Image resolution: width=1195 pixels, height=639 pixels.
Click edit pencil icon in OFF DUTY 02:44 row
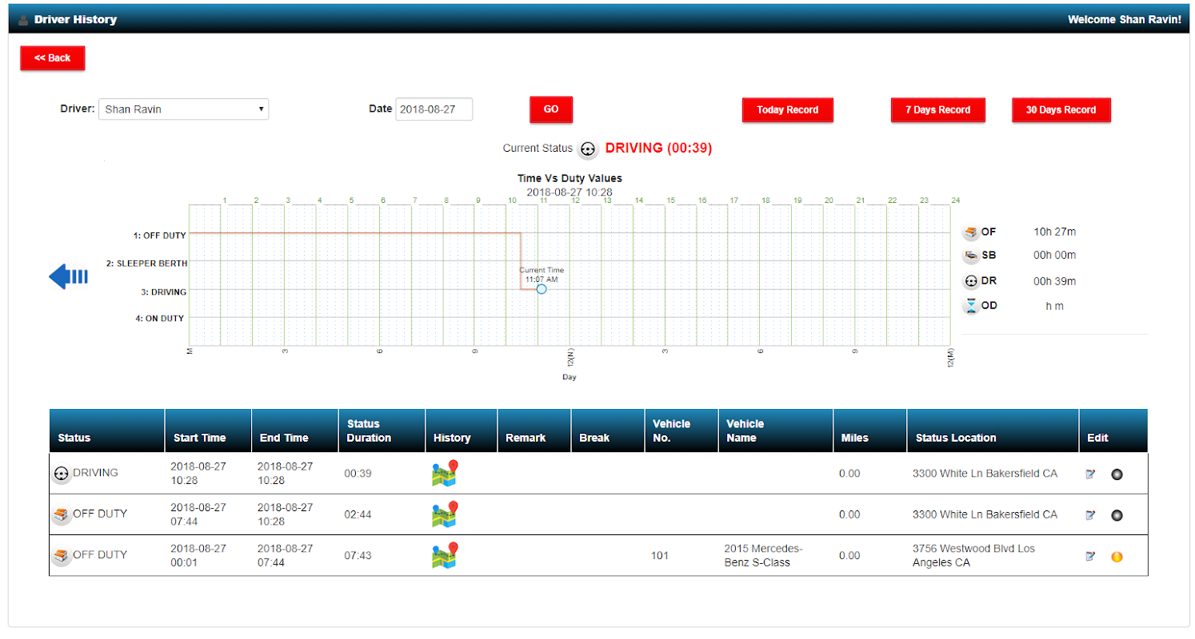point(1090,515)
